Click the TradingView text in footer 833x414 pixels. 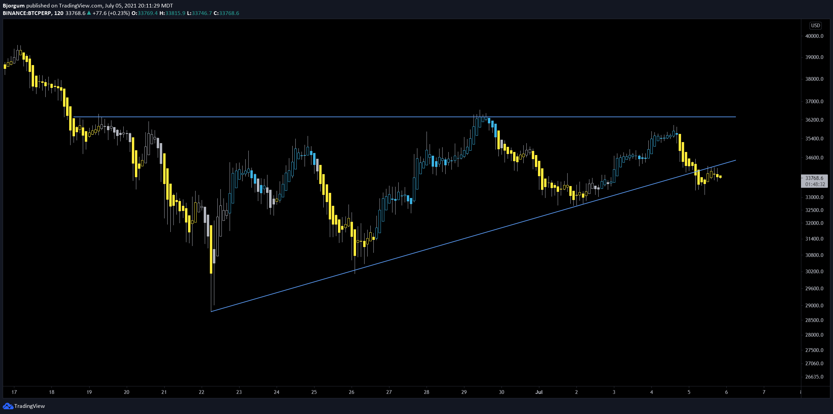[x=30, y=406]
